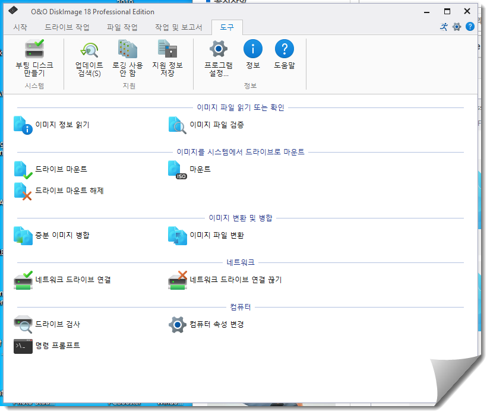The width and height of the screenshot is (490, 415).
Task: Click the 네트워크 드라이브 연결 끊기 label
Action: coord(236,280)
